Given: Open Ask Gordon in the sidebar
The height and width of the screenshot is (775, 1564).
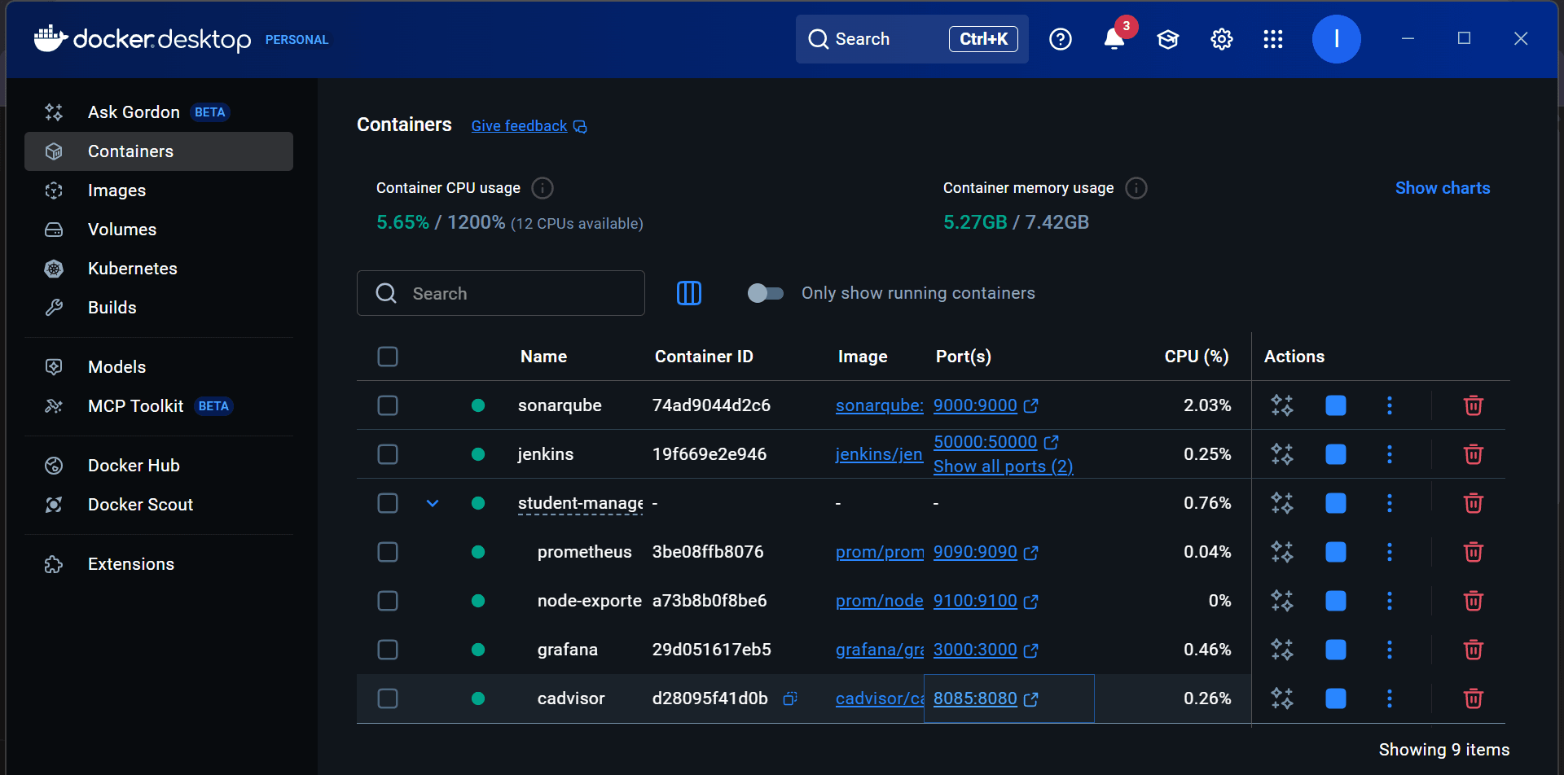Looking at the screenshot, I should tap(159, 112).
